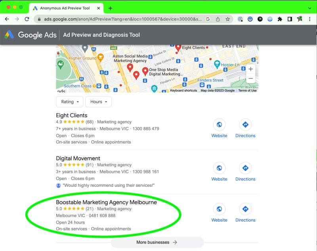Open the Chrome Extensions puzzle icon
Screen dimensions: 317x251
(x=280, y=19)
